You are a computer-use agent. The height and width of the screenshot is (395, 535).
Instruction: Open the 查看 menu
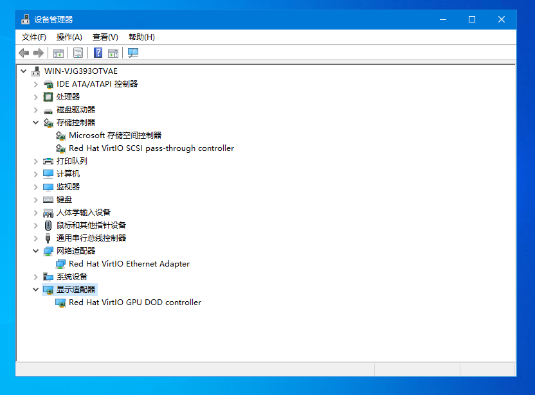[x=105, y=37]
